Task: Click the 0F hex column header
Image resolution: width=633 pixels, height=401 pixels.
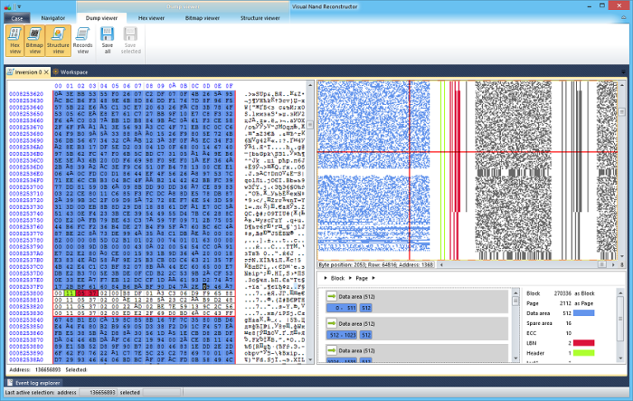Action: pyautogui.click(x=229, y=86)
